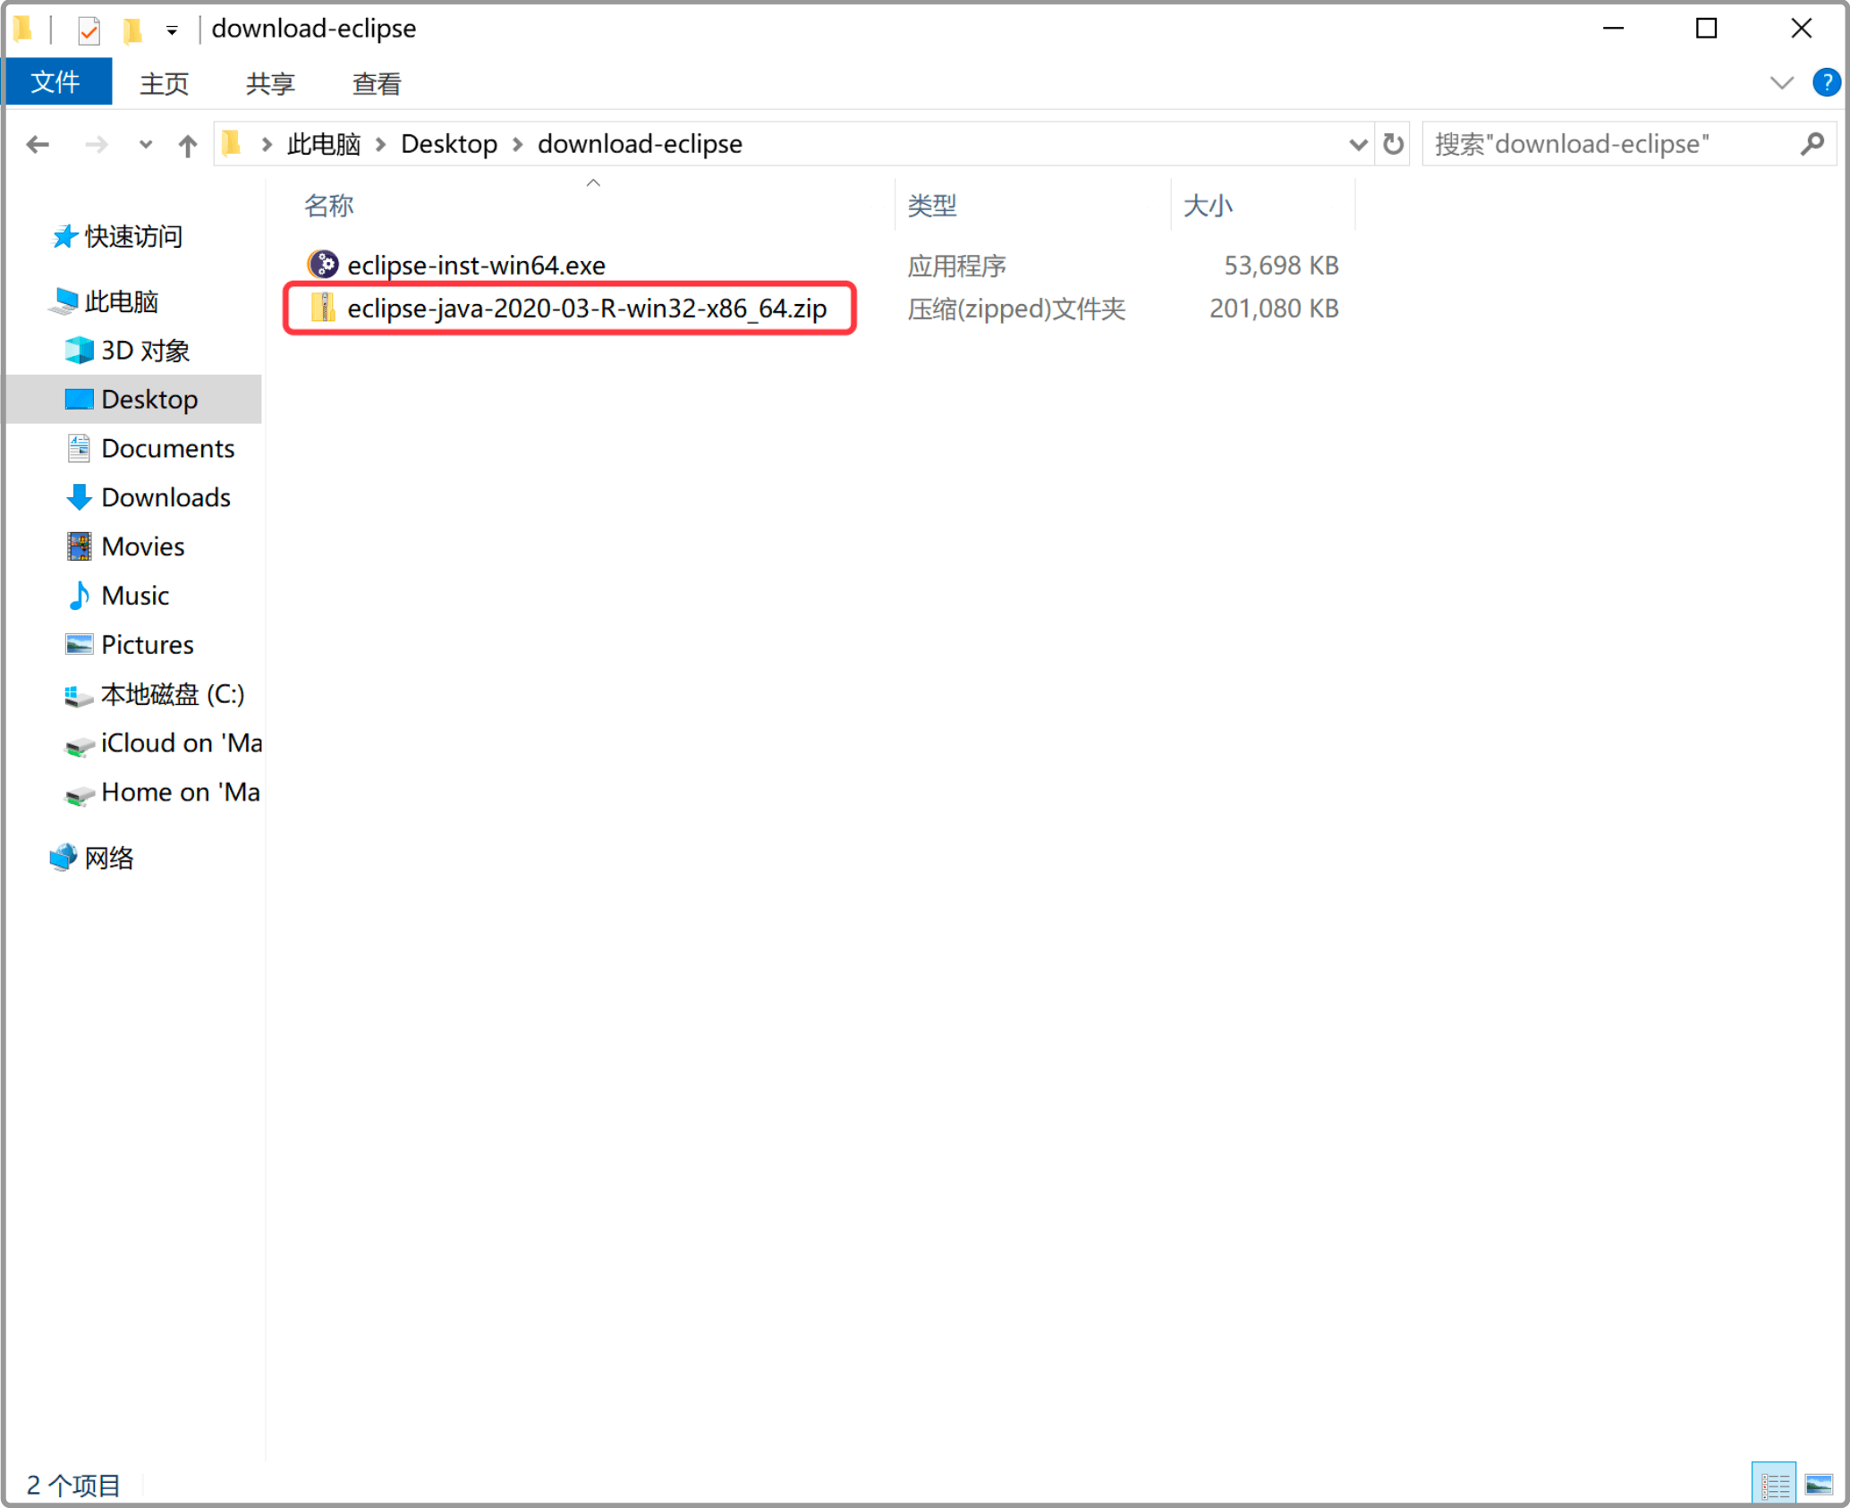Click the 应用程序 type cell
Viewport: 1850px width, 1508px height.
click(956, 266)
